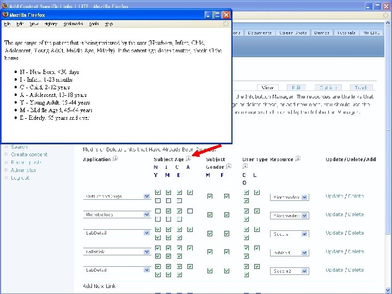Open the History menu in the popup
Viewport: 392px width, 294px height.
click(x=51, y=24)
